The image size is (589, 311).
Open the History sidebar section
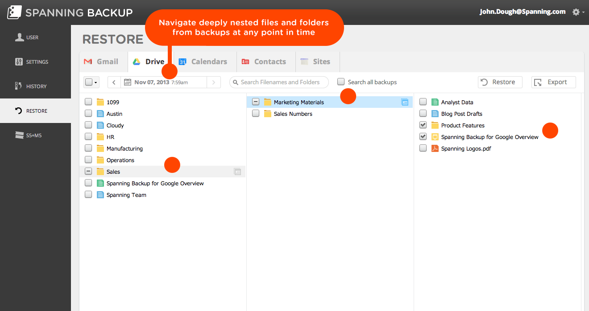35,86
